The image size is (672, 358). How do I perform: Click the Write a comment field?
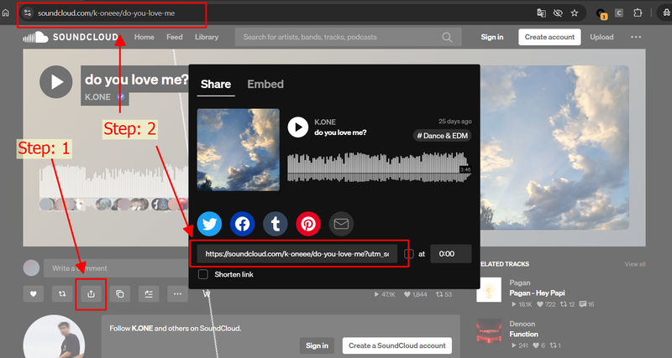pyautogui.click(x=116, y=268)
